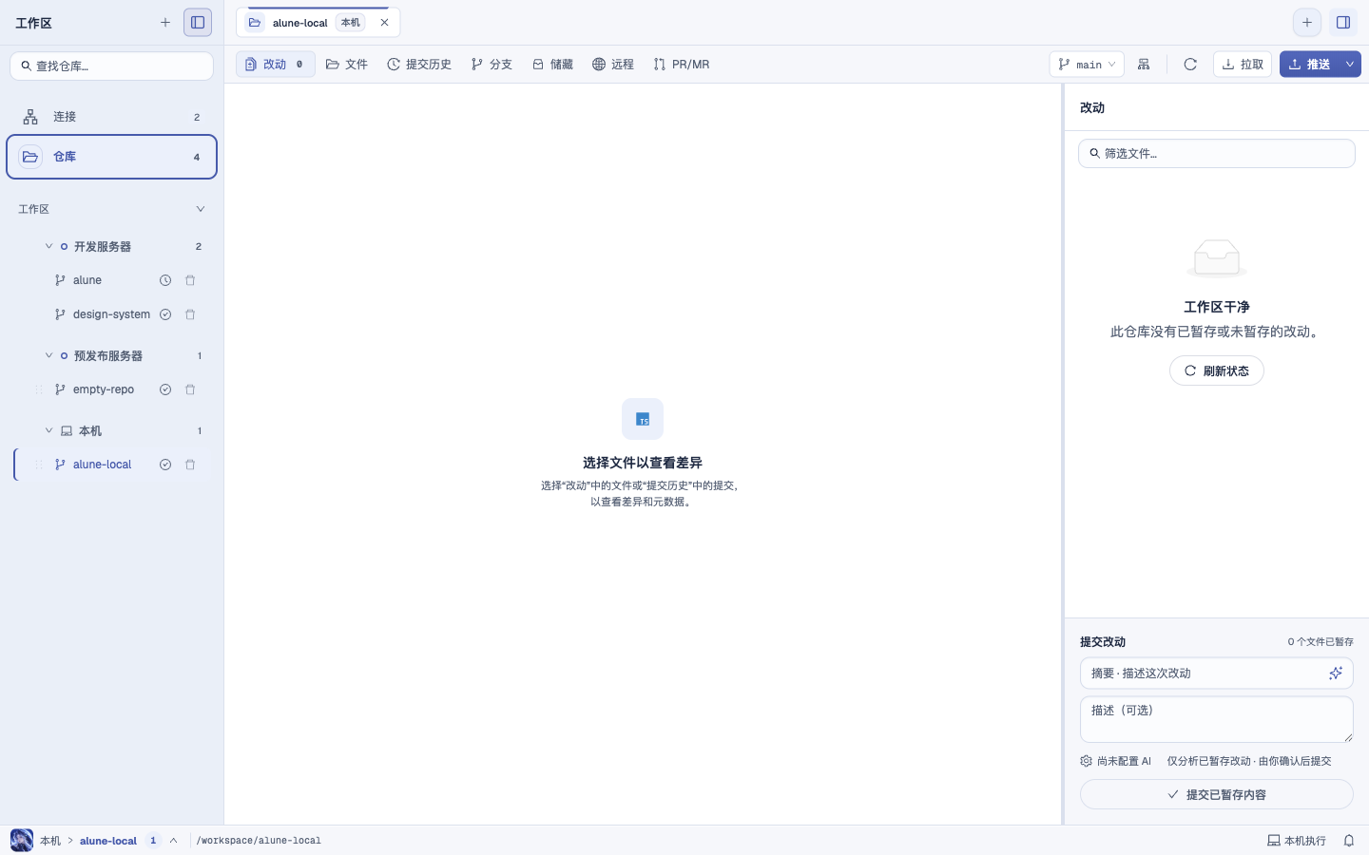1369x855 pixels.
Task: Click the AI sparkle generate icon
Action: (1336, 674)
